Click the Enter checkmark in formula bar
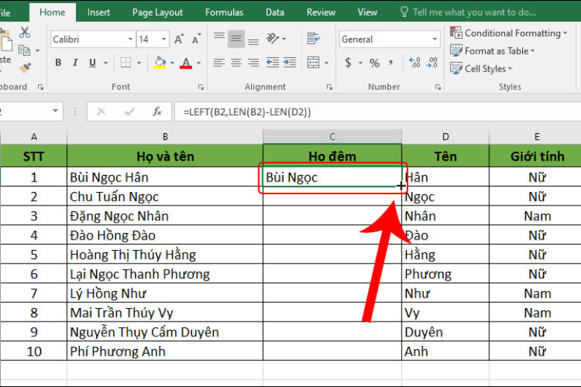The width and height of the screenshot is (581, 387). 130,112
